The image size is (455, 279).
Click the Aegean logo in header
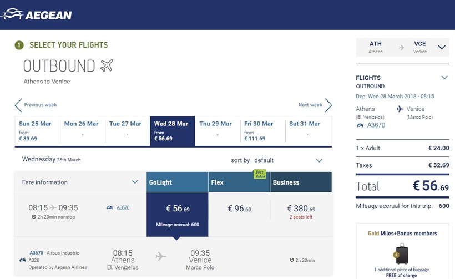[37, 14]
